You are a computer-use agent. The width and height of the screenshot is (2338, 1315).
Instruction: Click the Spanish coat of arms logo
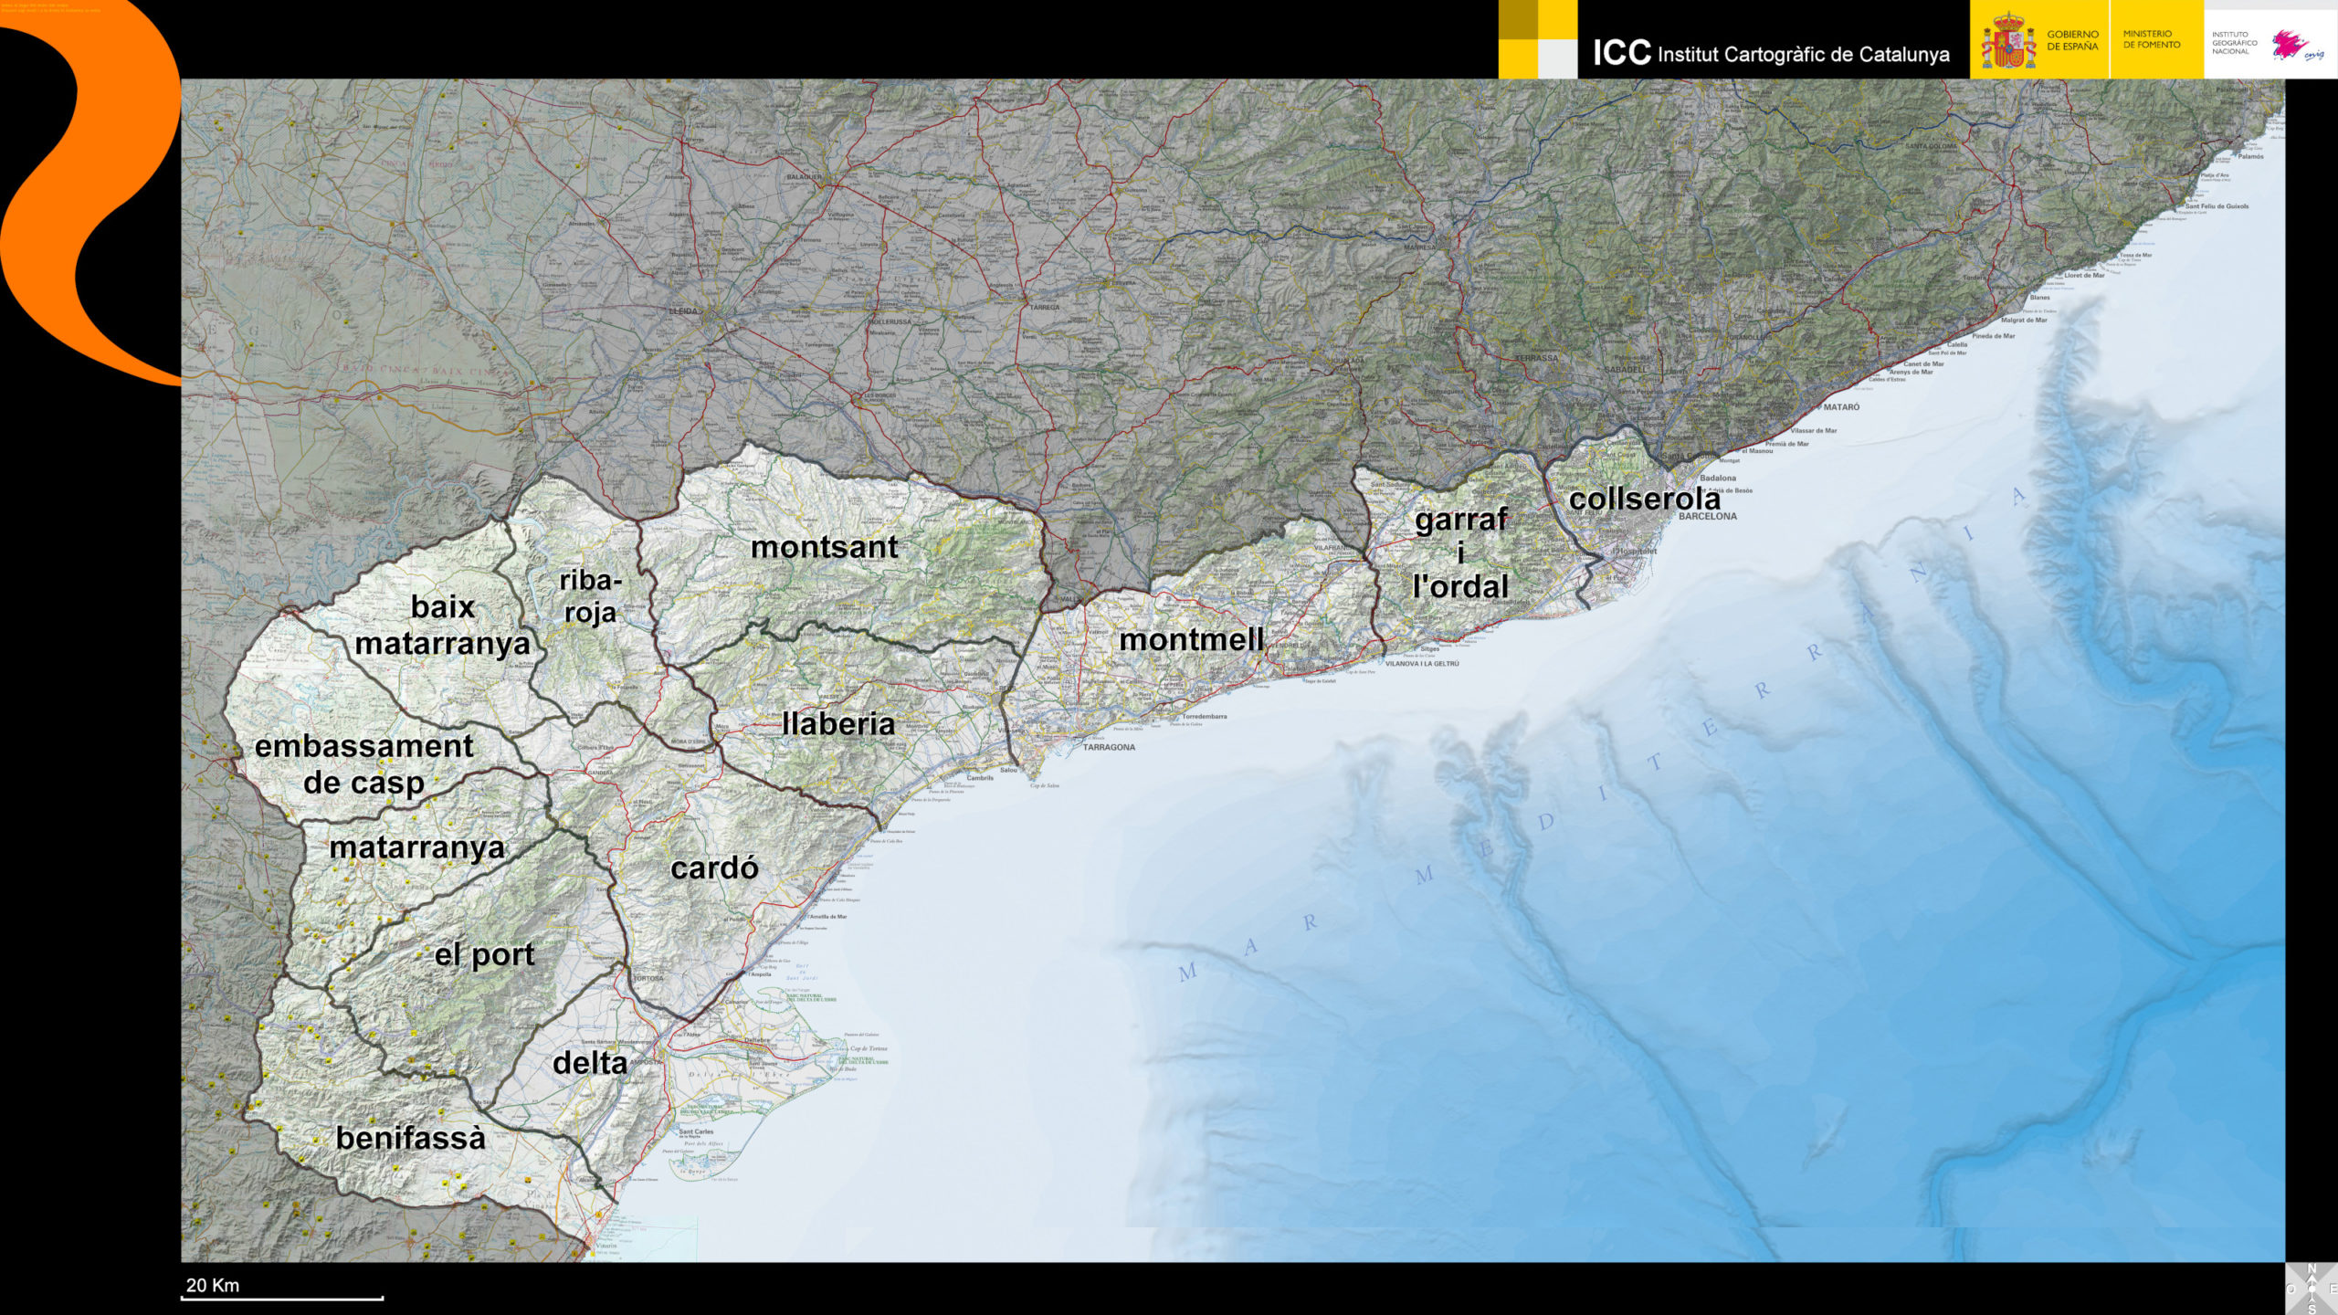pyautogui.click(x=2007, y=42)
